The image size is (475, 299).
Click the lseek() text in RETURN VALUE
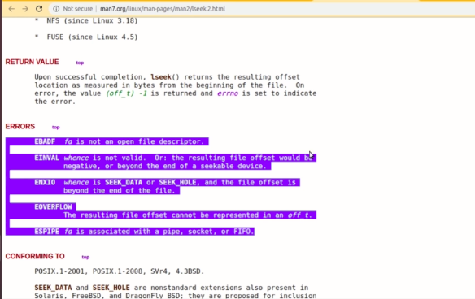coord(165,77)
